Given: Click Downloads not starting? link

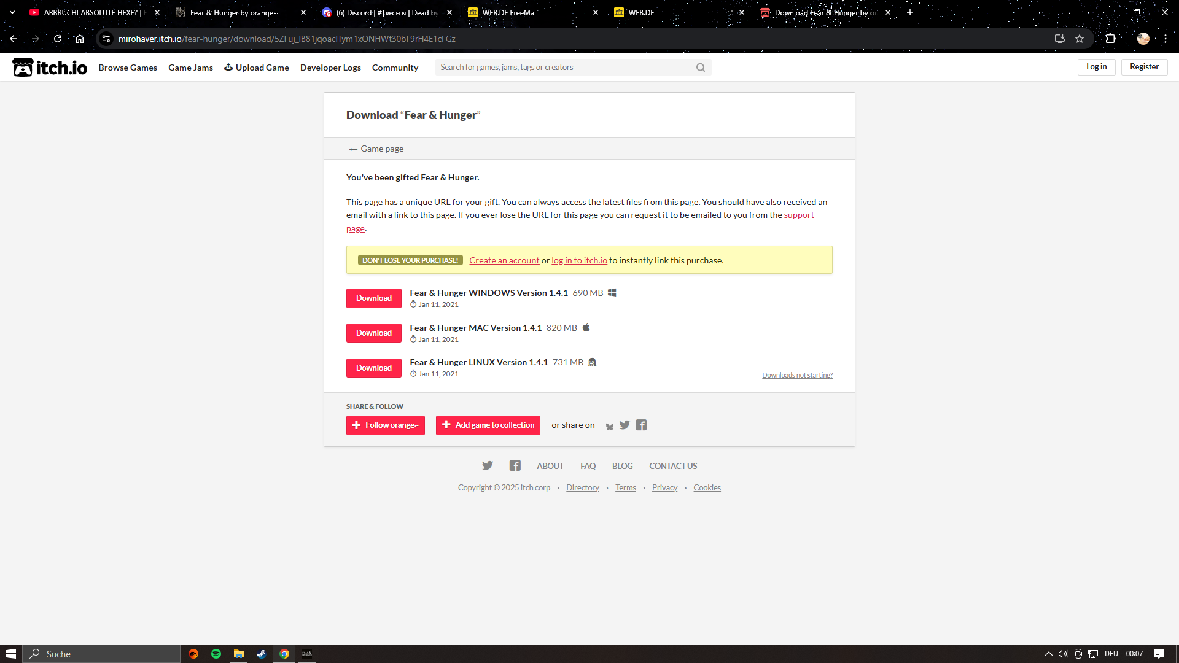Looking at the screenshot, I should (x=797, y=375).
